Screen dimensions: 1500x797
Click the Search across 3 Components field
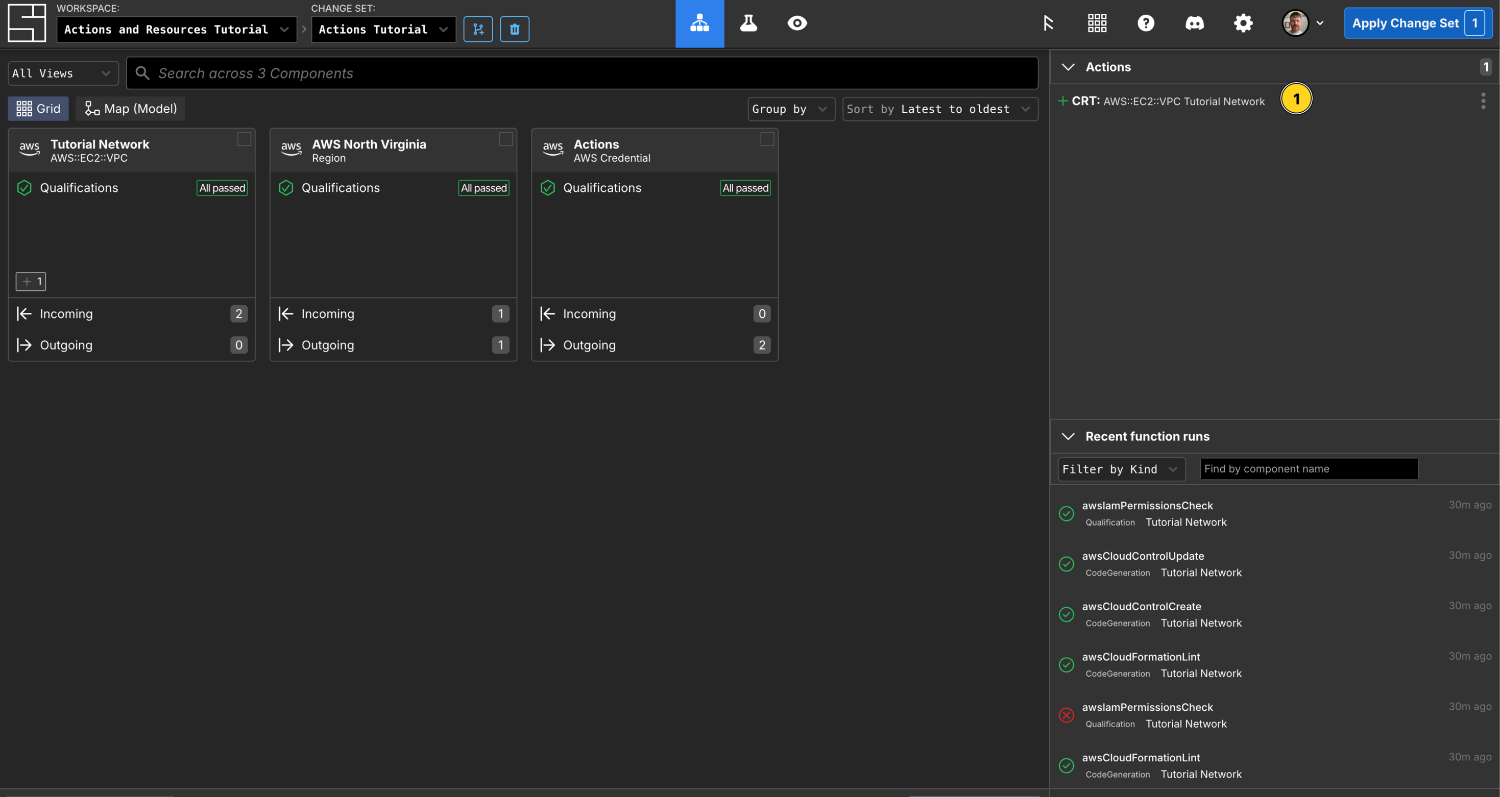pos(583,73)
